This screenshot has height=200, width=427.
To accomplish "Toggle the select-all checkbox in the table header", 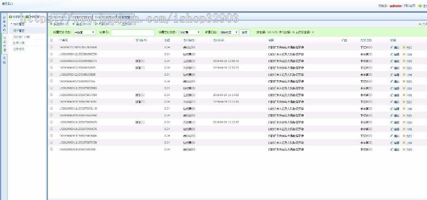I will pos(52,41).
